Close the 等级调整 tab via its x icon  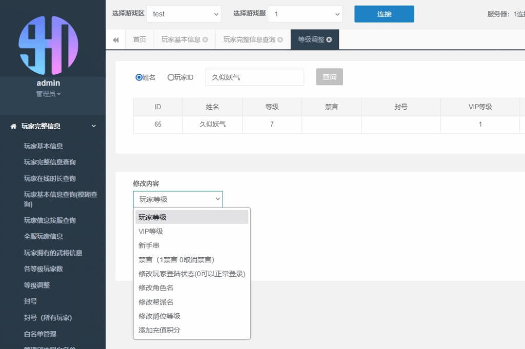tap(329, 40)
